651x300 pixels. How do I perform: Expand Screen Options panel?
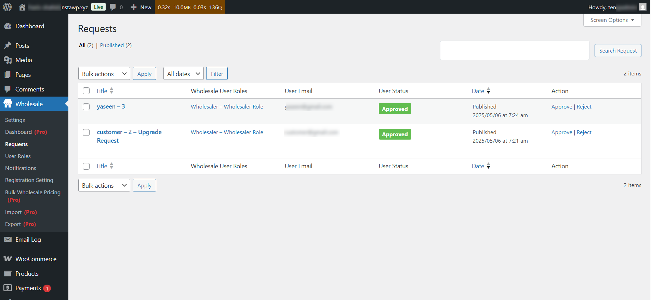[612, 20]
